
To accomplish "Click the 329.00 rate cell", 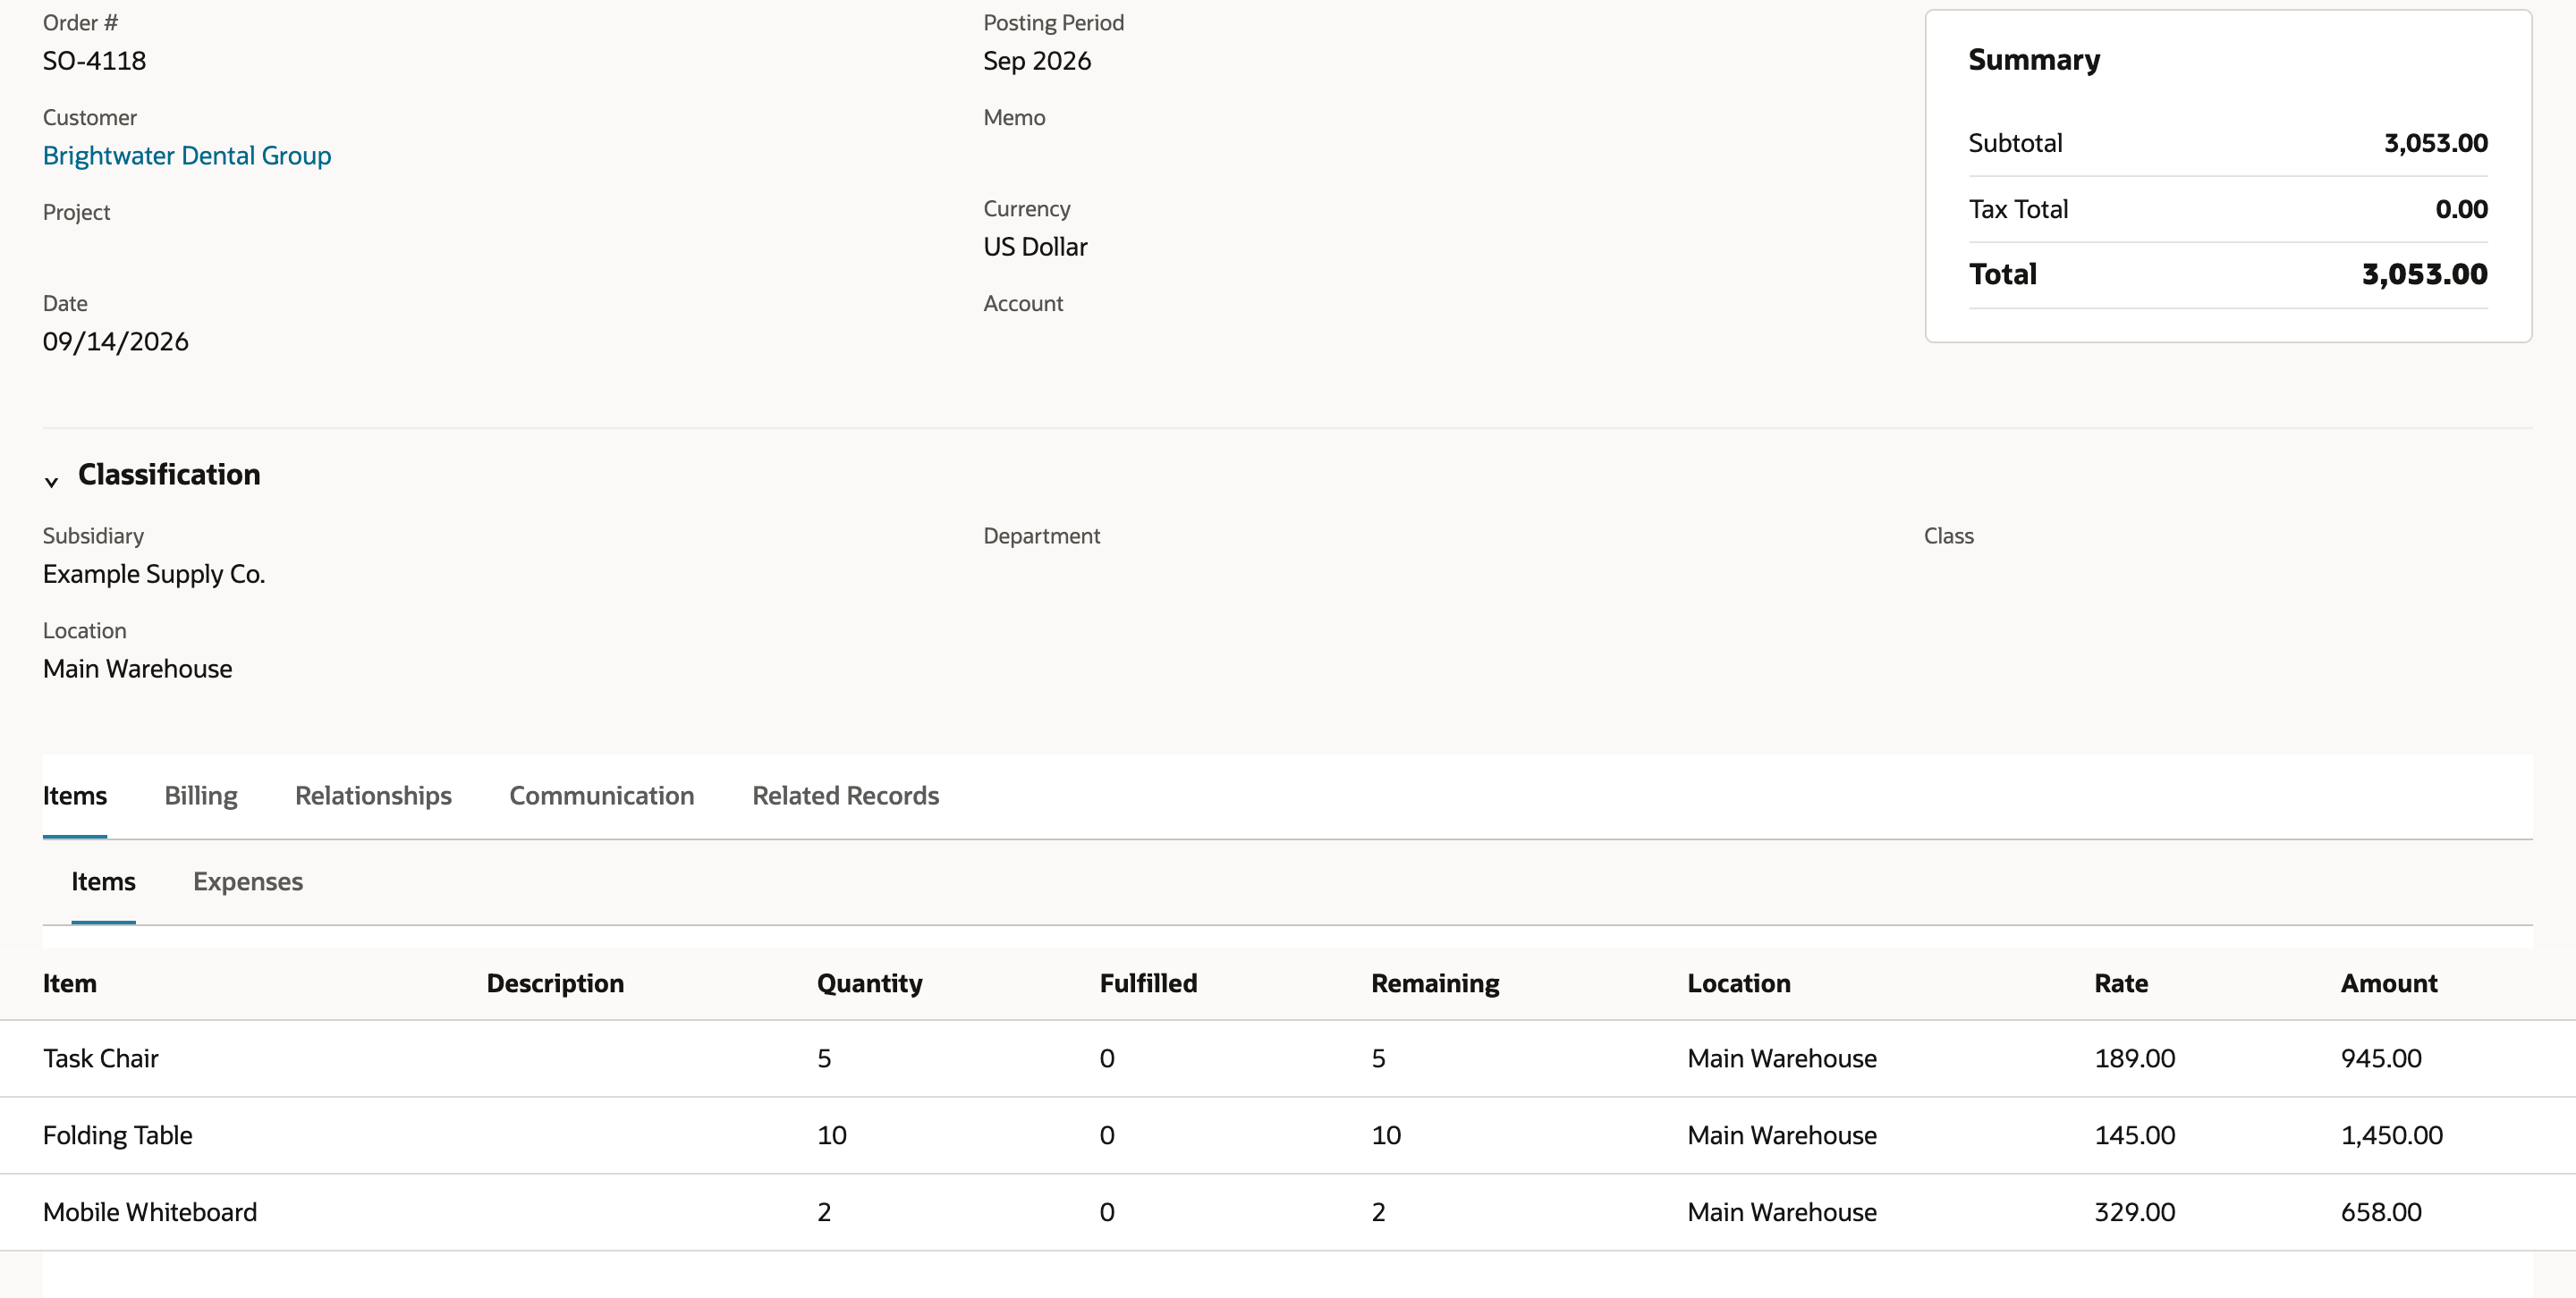I will point(2135,1212).
